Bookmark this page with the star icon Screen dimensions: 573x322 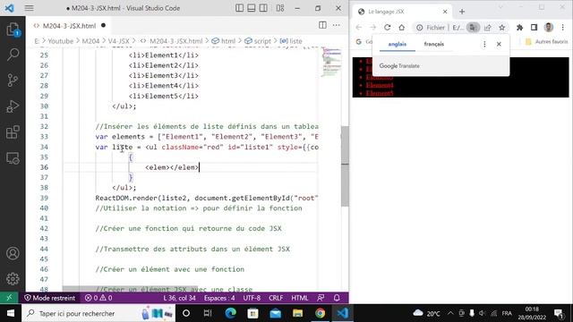pyautogui.click(x=501, y=28)
